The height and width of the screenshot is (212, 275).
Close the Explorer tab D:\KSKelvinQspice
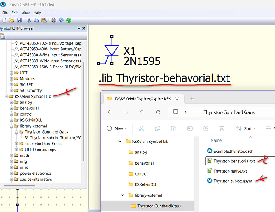tap(177, 99)
